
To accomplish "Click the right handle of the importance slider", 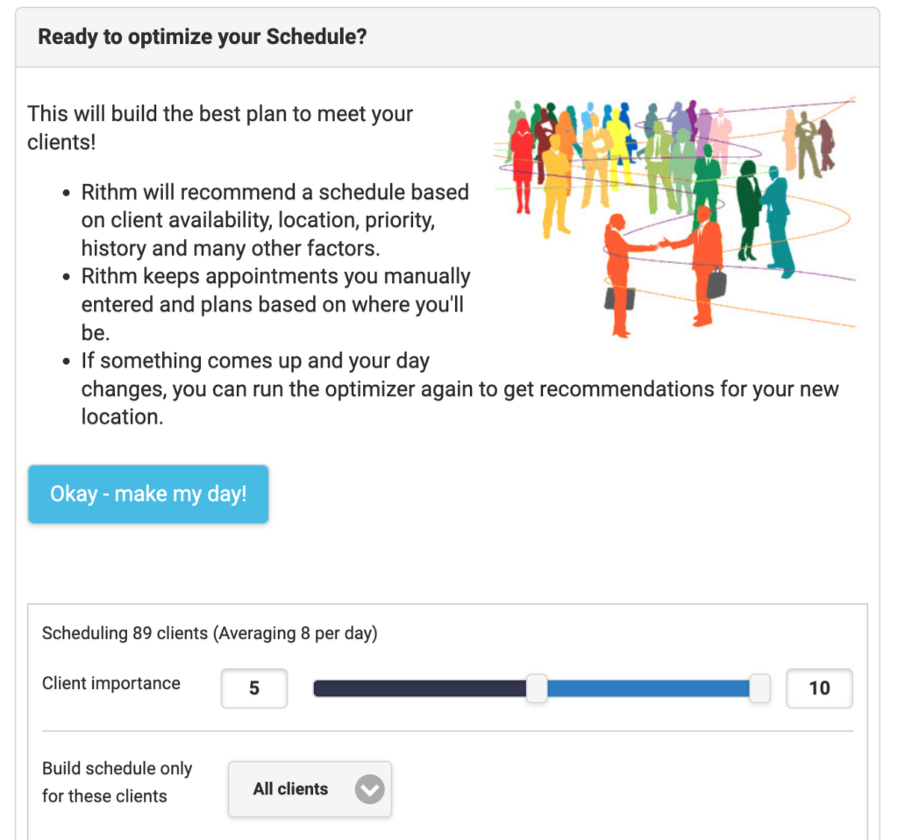I will (759, 687).
